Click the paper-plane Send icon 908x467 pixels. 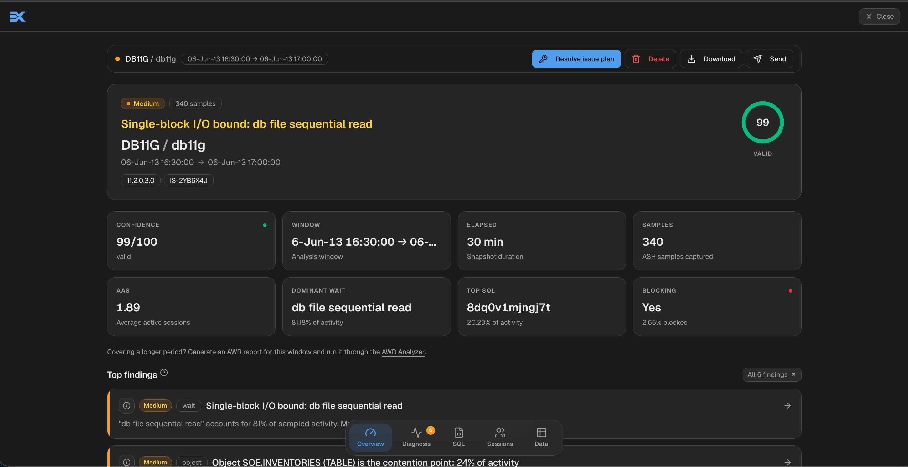pyautogui.click(x=757, y=59)
